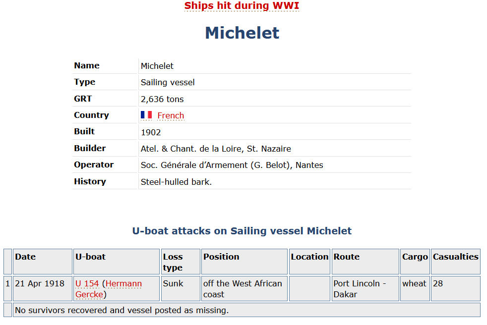Open the U 154 U-boat link
This screenshot has height=325, width=487.
tap(87, 283)
